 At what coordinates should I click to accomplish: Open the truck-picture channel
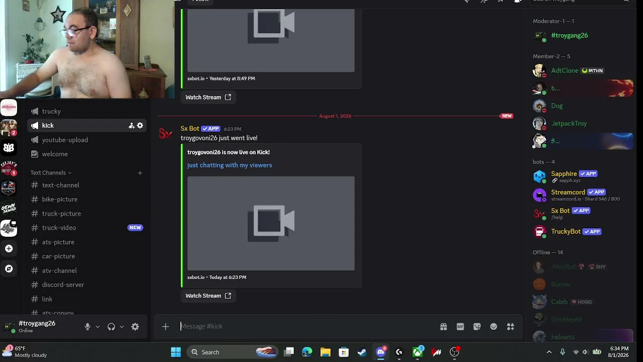(x=87, y=214)
